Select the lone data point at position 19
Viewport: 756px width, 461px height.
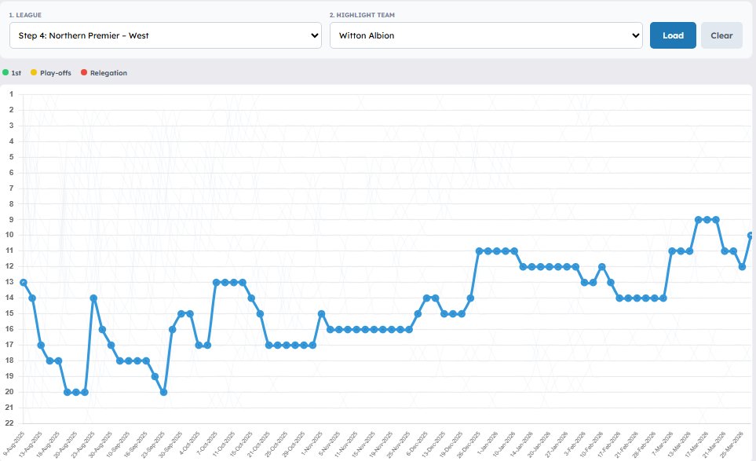coord(155,377)
